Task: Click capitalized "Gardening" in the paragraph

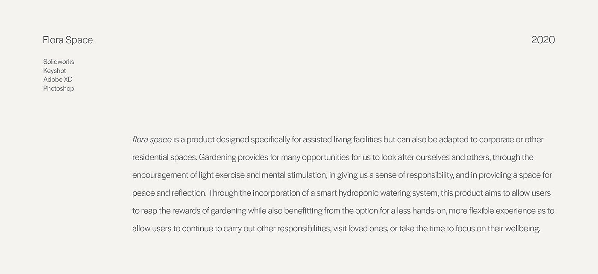Action: pos(217,157)
